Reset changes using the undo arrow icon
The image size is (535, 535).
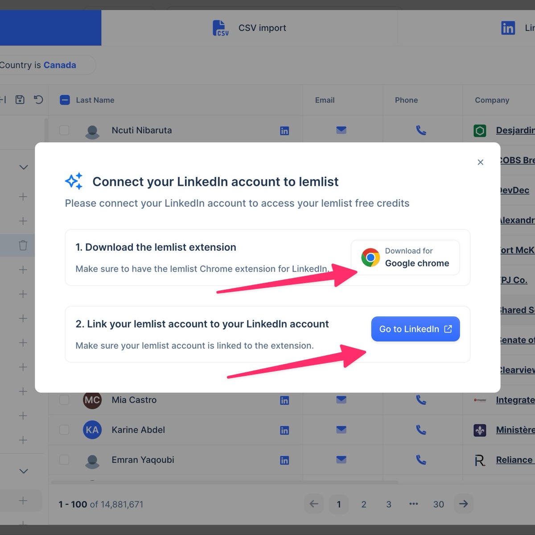point(38,99)
